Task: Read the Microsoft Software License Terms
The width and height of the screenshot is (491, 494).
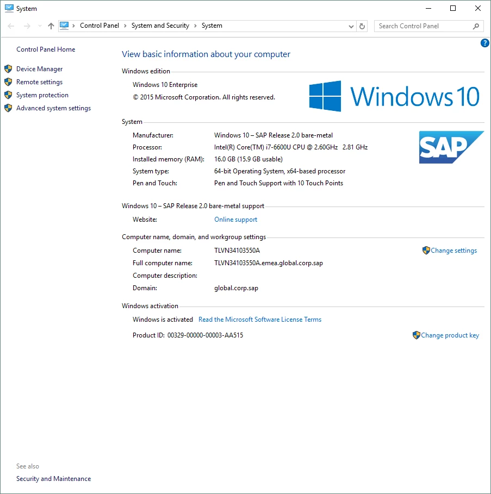Action: click(x=260, y=320)
